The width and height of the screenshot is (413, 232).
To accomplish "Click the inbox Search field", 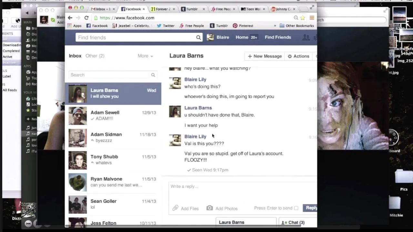I will [109, 75].
